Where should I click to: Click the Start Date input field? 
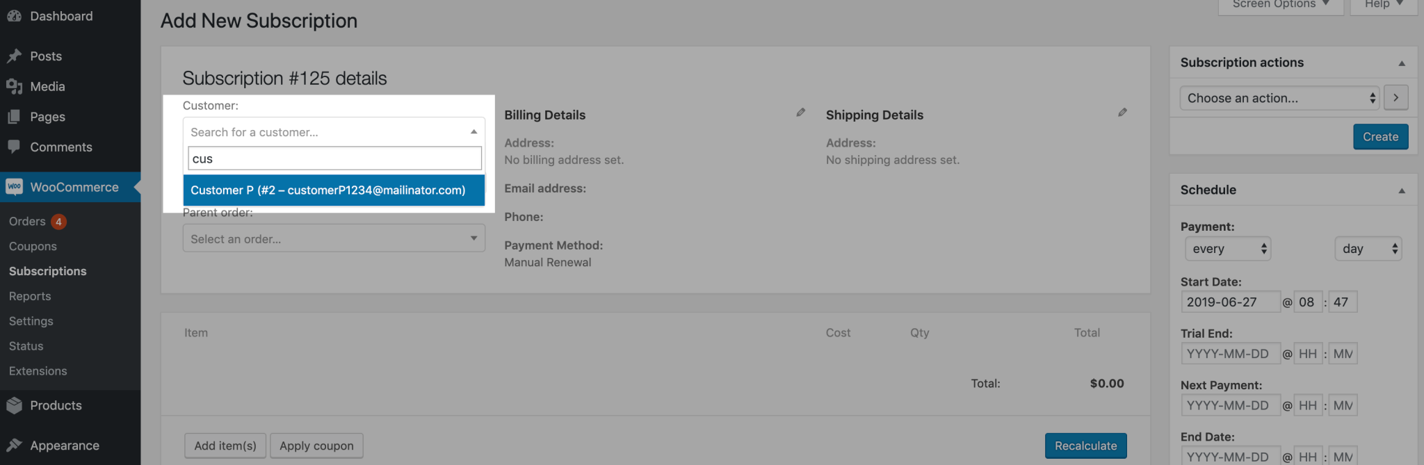(1230, 302)
